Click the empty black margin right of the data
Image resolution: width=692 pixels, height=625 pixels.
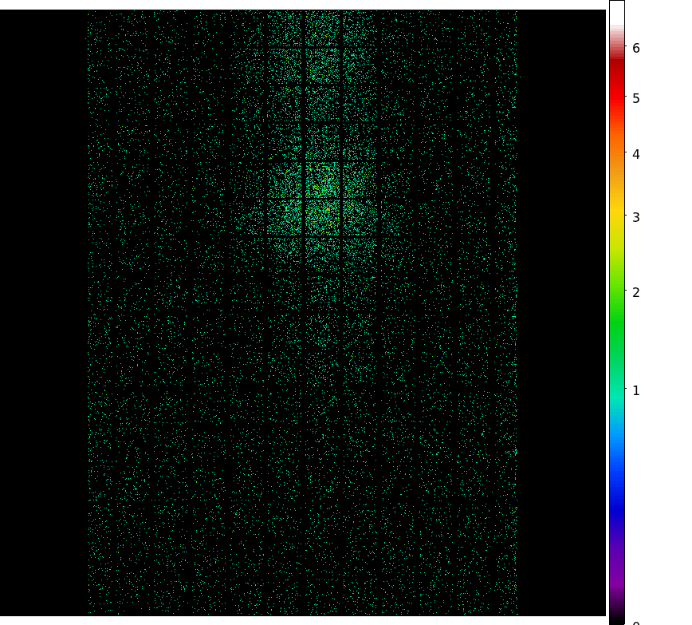point(562,319)
